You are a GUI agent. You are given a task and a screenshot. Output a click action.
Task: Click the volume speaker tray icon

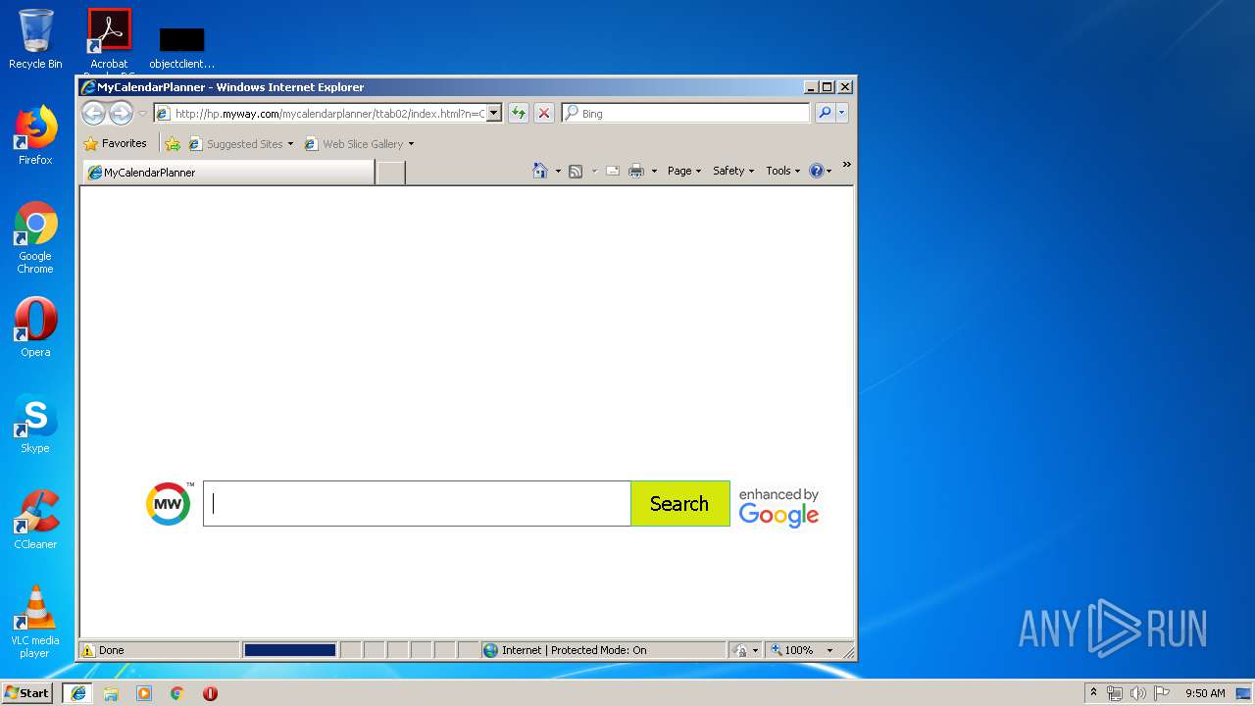[1137, 693]
